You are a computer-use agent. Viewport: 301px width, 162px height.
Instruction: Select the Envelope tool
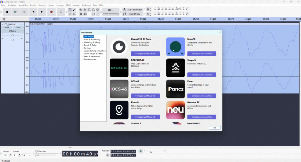click(74, 10)
